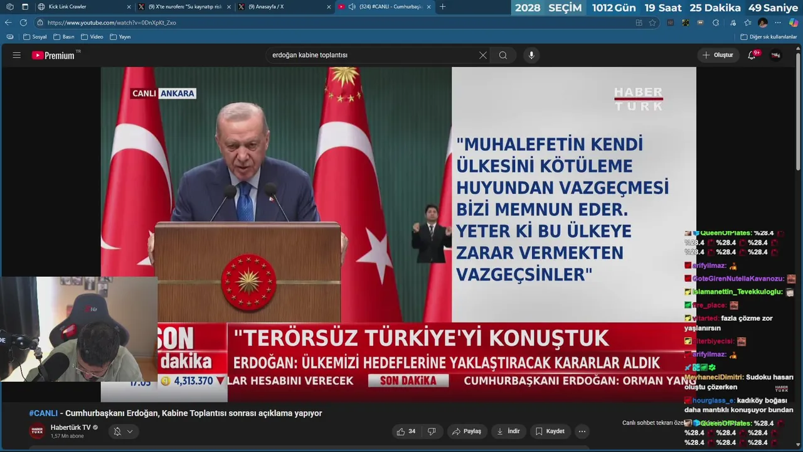The width and height of the screenshot is (803, 452).
Task: Go to YouTube Premium home logo
Action: 53,55
